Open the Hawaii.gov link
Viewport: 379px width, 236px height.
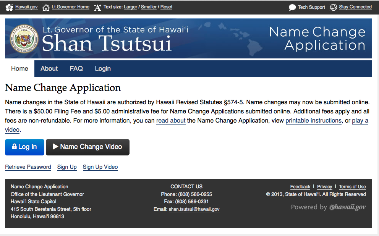pos(26,7)
